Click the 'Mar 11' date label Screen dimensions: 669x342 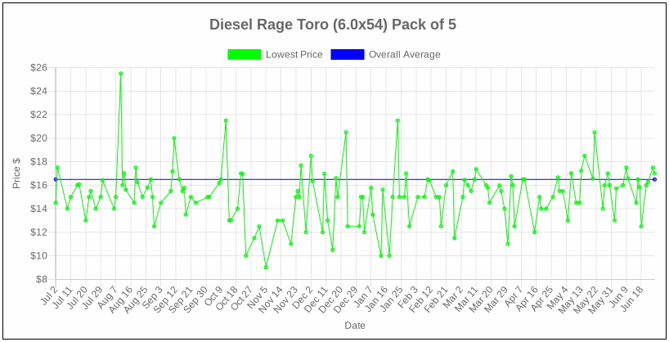click(467, 297)
